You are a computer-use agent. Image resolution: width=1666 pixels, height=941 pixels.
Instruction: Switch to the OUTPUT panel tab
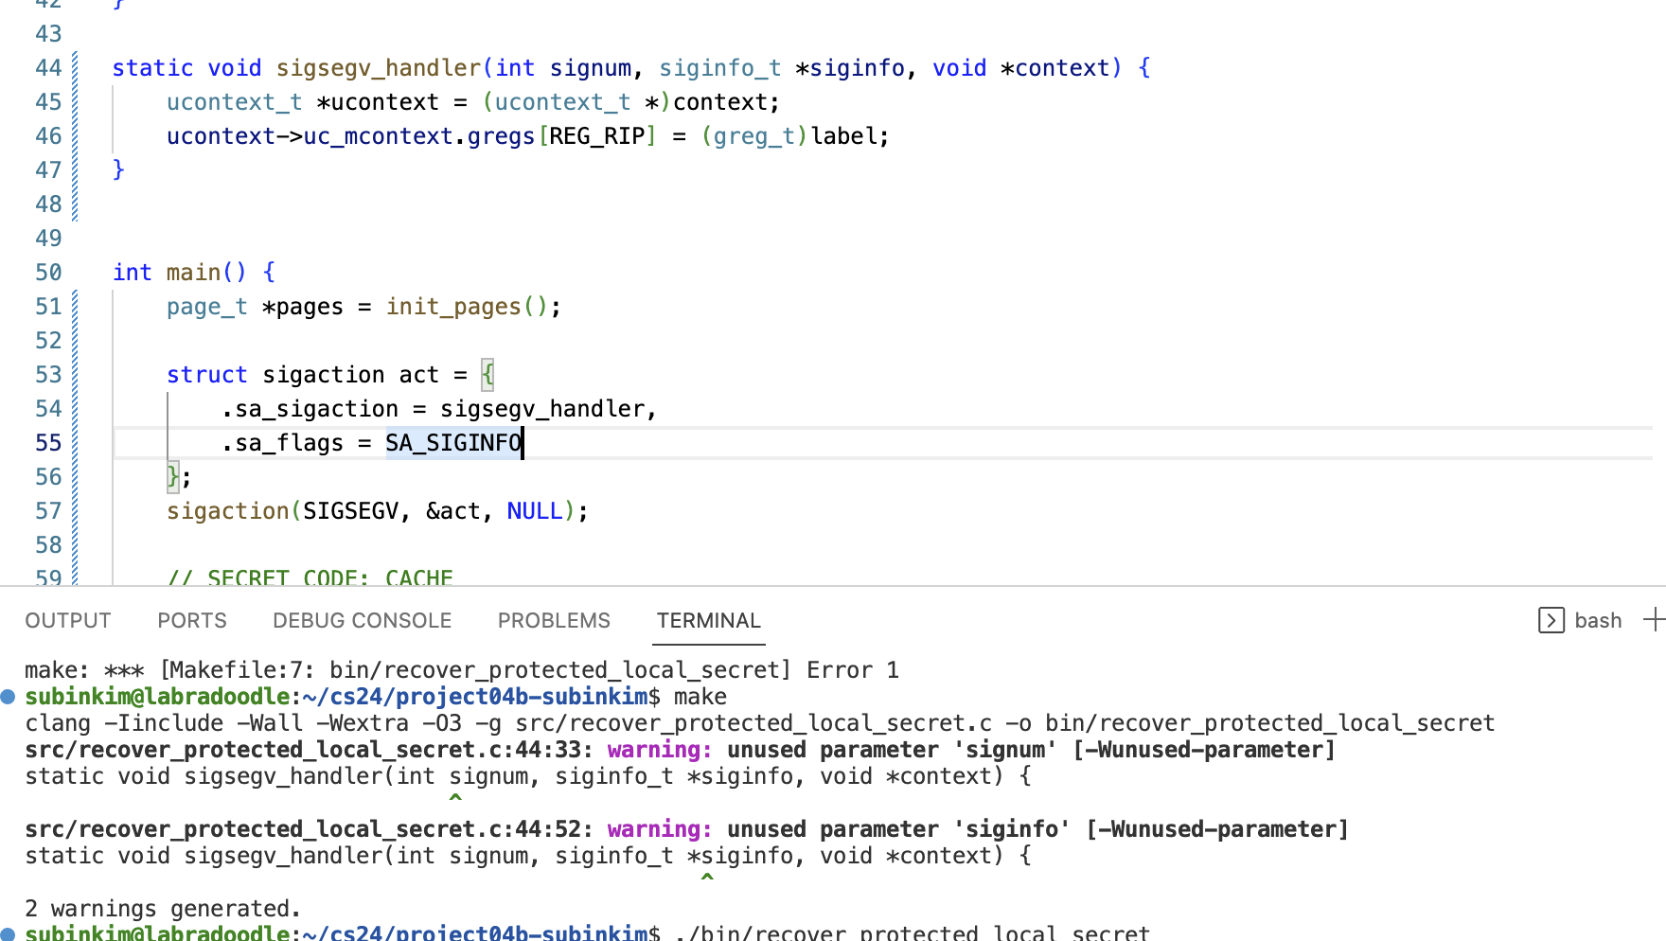(x=68, y=620)
